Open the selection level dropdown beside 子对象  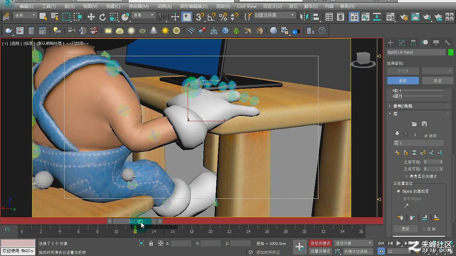(437, 71)
